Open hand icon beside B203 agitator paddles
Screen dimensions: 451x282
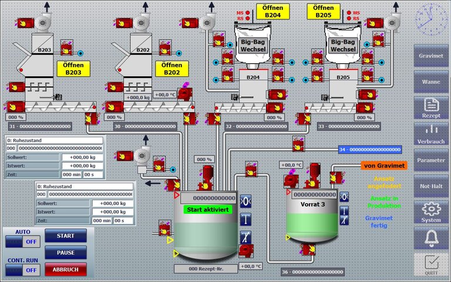tap(16, 87)
